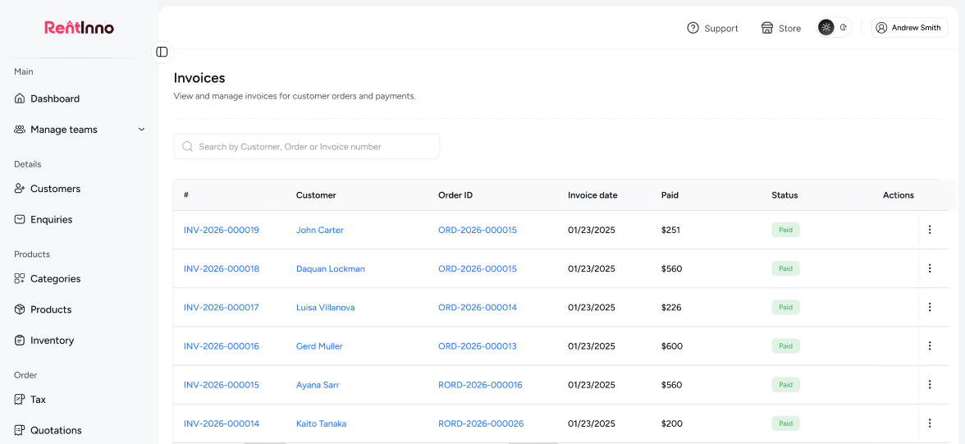The width and height of the screenshot is (965, 444).
Task: Open invoice INV-2026-000014
Action: click(x=222, y=423)
